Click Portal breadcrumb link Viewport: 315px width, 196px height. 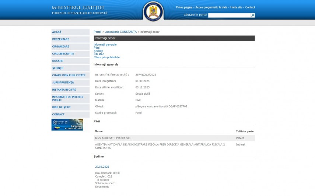pyautogui.click(x=97, y=32)
